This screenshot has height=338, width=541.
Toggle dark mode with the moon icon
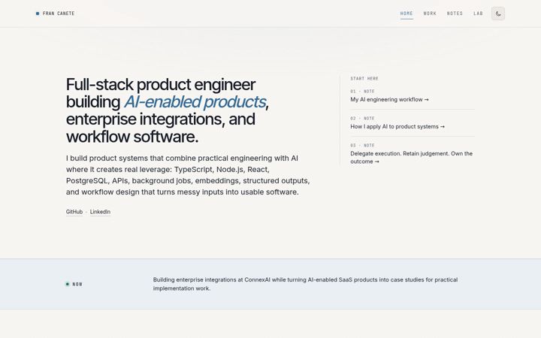point(498,14)
